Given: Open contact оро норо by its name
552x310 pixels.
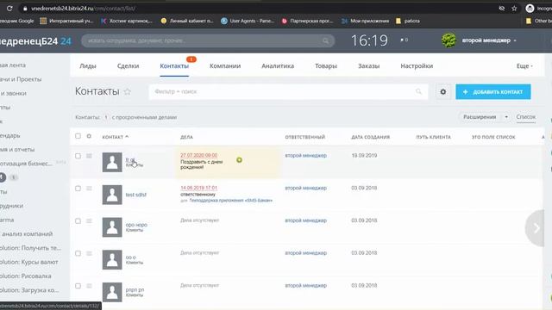Looking at the screenshot, I should 136,225.
